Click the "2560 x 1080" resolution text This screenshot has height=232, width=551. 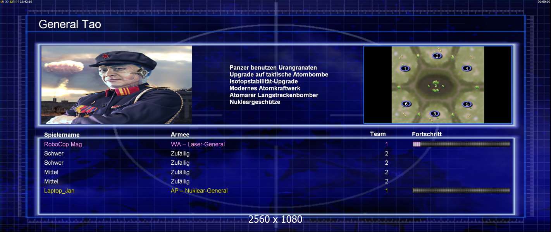tap(275, 219)
